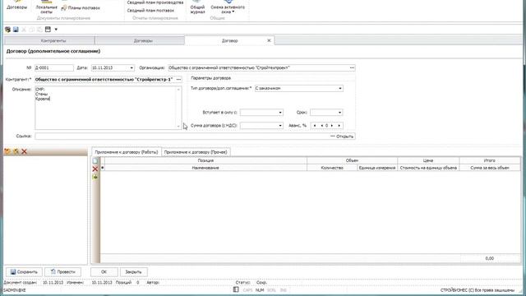
Task: Switch to the Договоры tab
Action: [140, 40]
